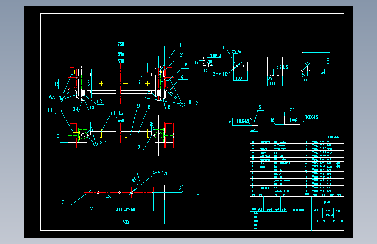The image size is (377, 244).
Task: Select the 70 vertical dimension left of the main view
Action: coord(57,84)
